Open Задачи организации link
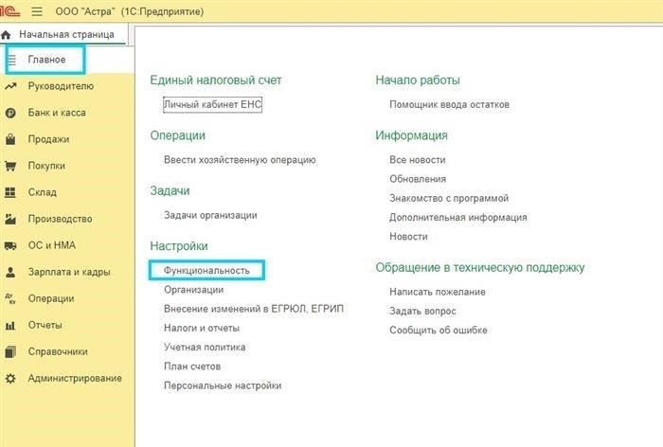 210,215
